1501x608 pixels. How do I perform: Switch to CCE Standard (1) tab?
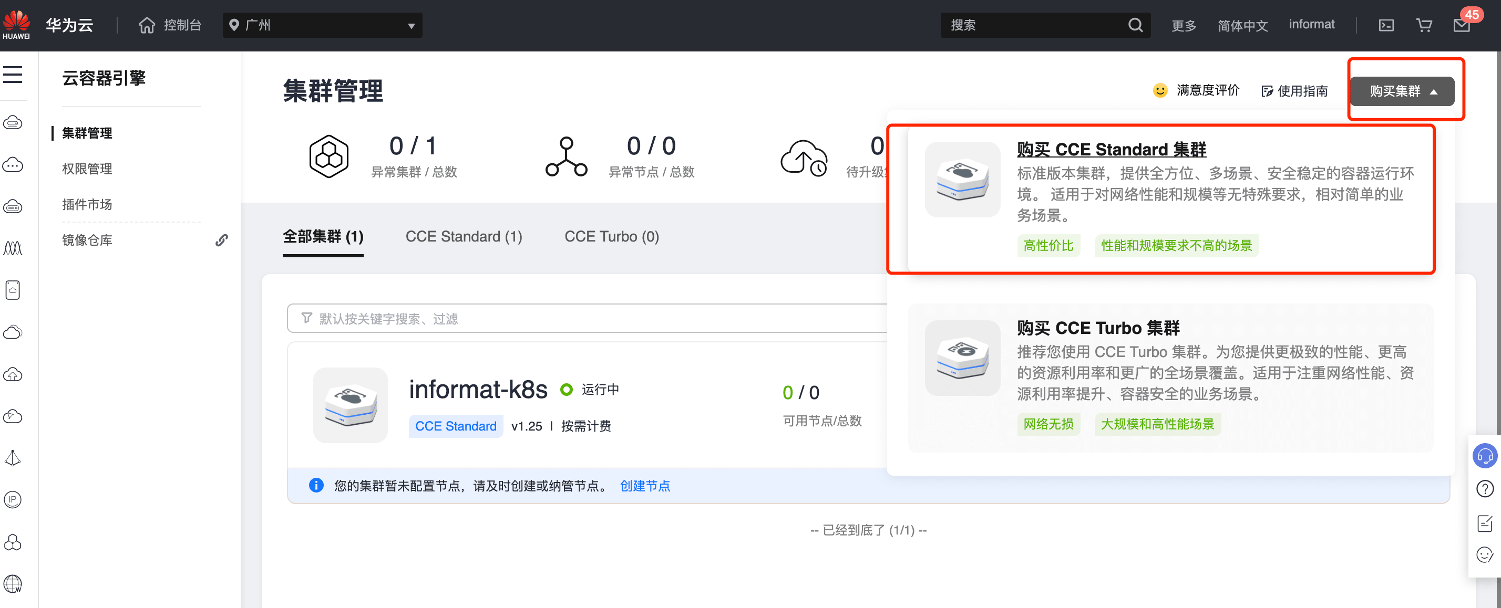[464, 236]
